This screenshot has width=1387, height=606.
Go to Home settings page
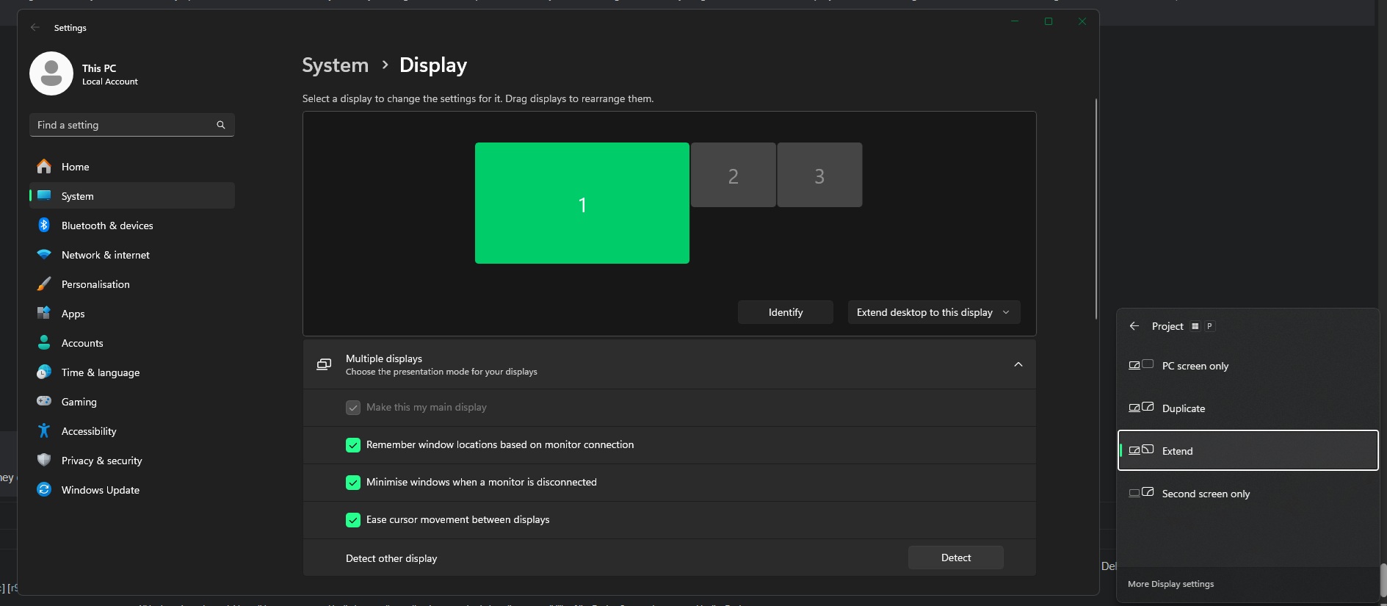(132, 167)
